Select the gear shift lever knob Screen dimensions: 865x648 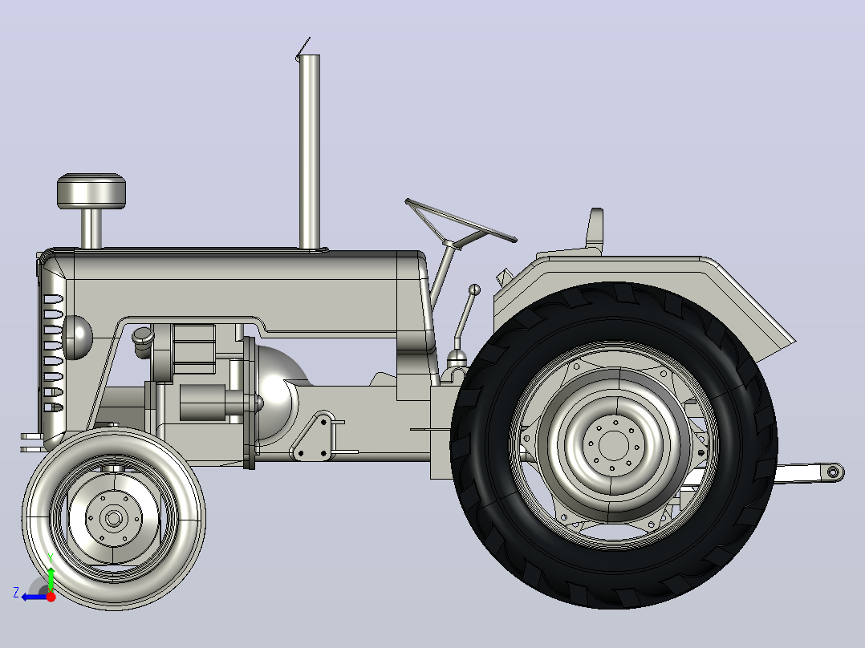click(x=474, y=290)
